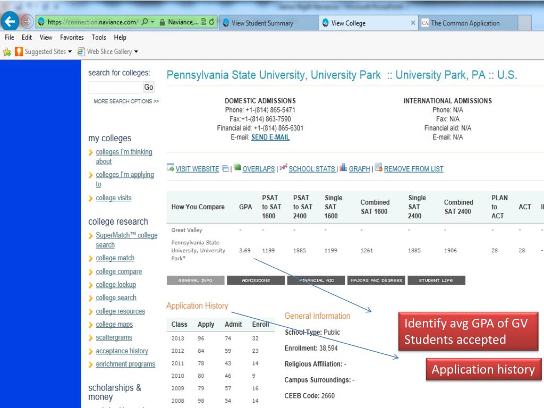Open the college maps link
Viewport: 544px width, 408px height.
[114, 325]
